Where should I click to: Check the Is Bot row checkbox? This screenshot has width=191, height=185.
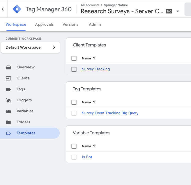pos(74,157)
